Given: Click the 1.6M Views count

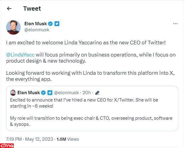Looking at the screenshot, I should click(68, 139).
